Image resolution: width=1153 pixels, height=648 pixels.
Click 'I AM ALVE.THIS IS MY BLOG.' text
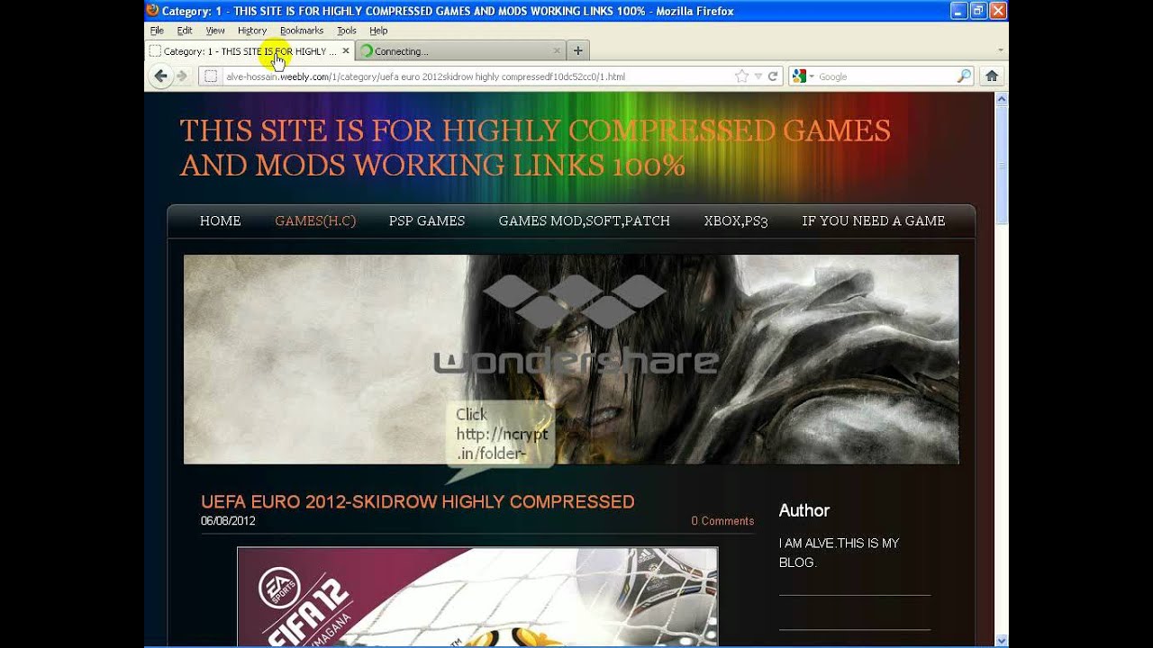840,553
